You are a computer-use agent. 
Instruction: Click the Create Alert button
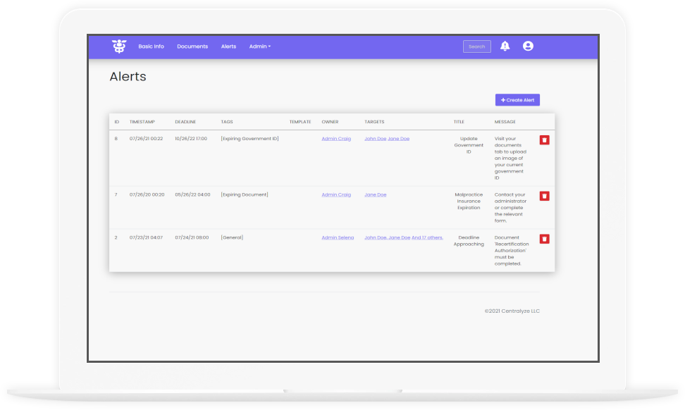517,100
